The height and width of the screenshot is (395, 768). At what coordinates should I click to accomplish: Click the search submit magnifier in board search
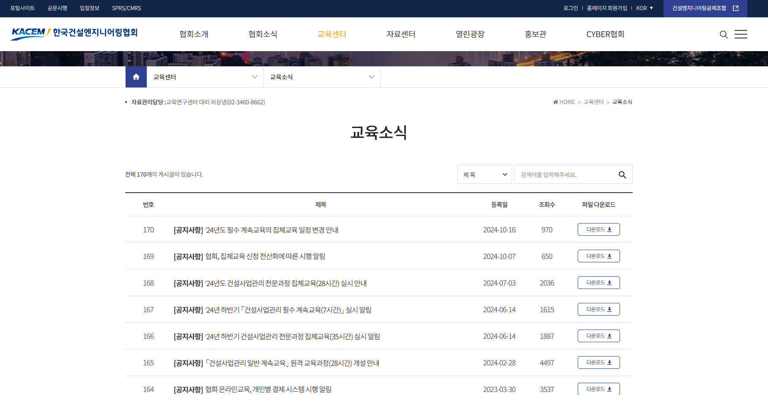point(622,174)
